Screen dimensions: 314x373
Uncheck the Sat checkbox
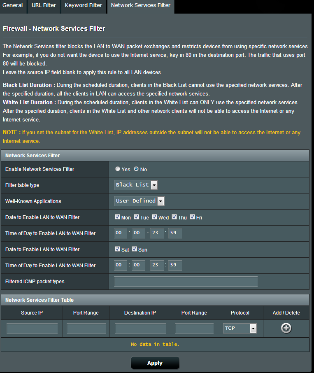click(117, 249)
